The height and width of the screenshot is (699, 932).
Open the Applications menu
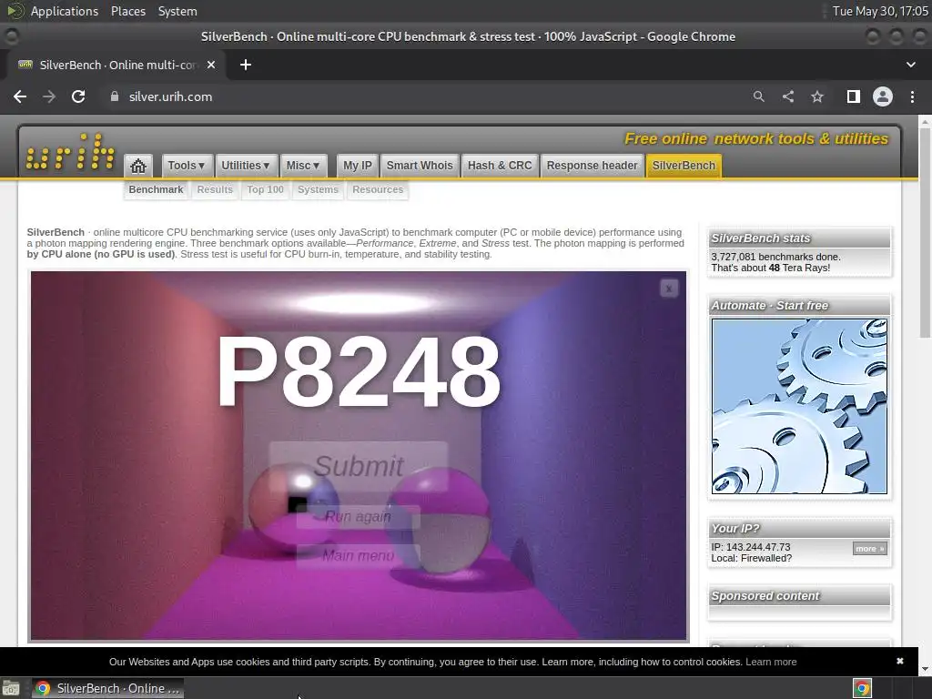point(65,11)
